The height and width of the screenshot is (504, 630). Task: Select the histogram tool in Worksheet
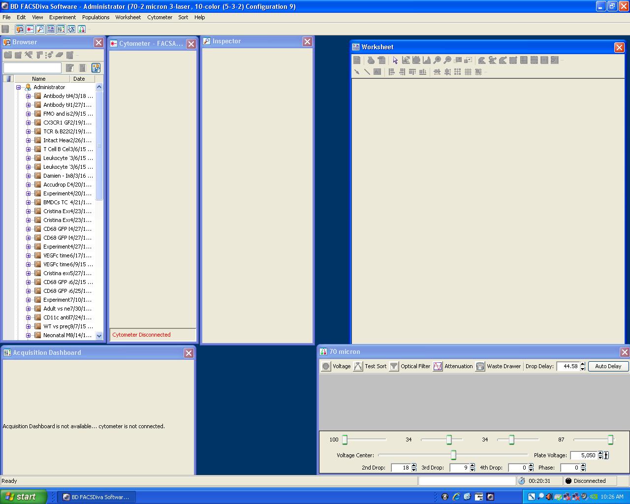427,60
